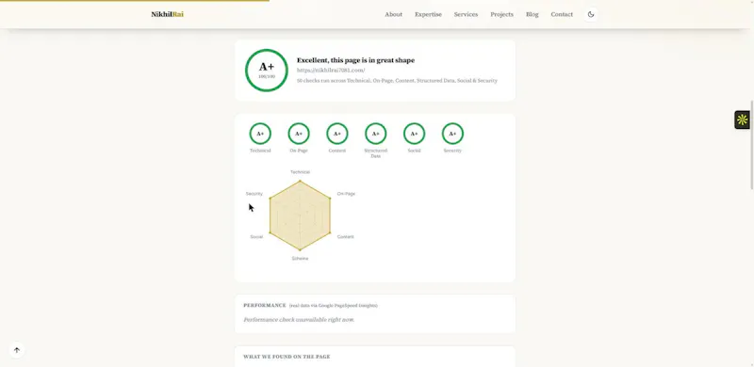Click 'Performance check unavailable right now' message
Viewport: 754px width, 367px height.
(x=299, y=319)
